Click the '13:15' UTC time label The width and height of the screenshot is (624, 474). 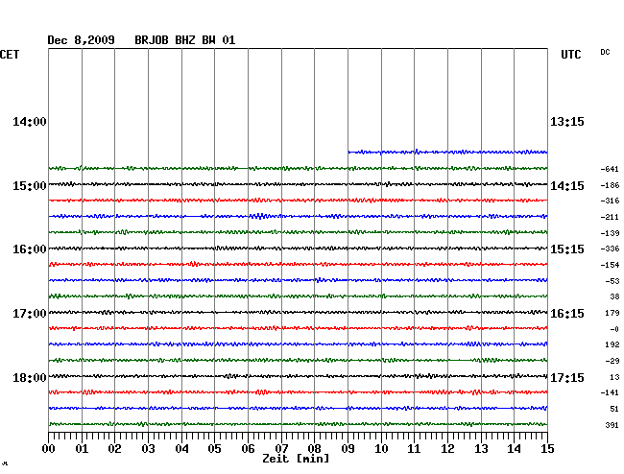(x=567, y=122)
